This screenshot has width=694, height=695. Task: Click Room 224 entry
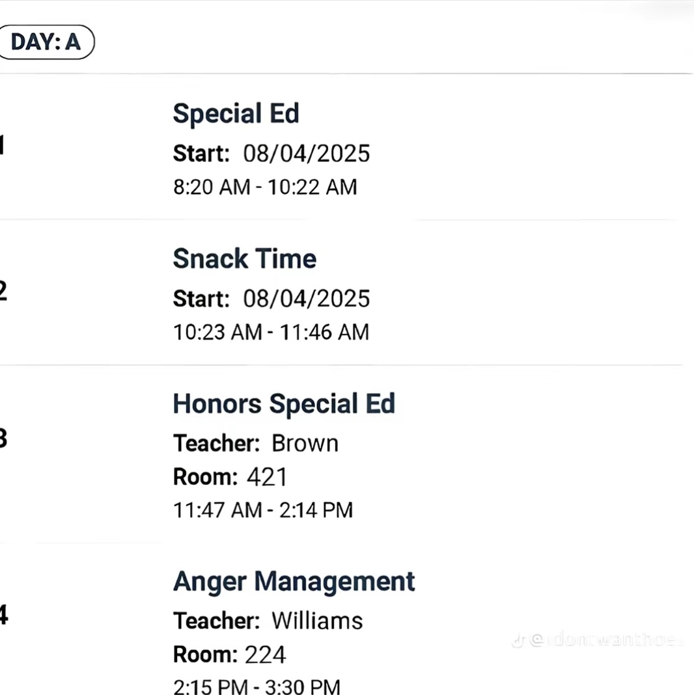pyautogui.click(x=230, y=655)
